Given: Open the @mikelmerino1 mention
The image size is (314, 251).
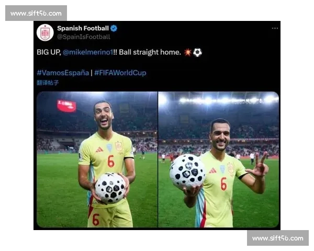Looking at the screenshot, I should coord(88,52).
